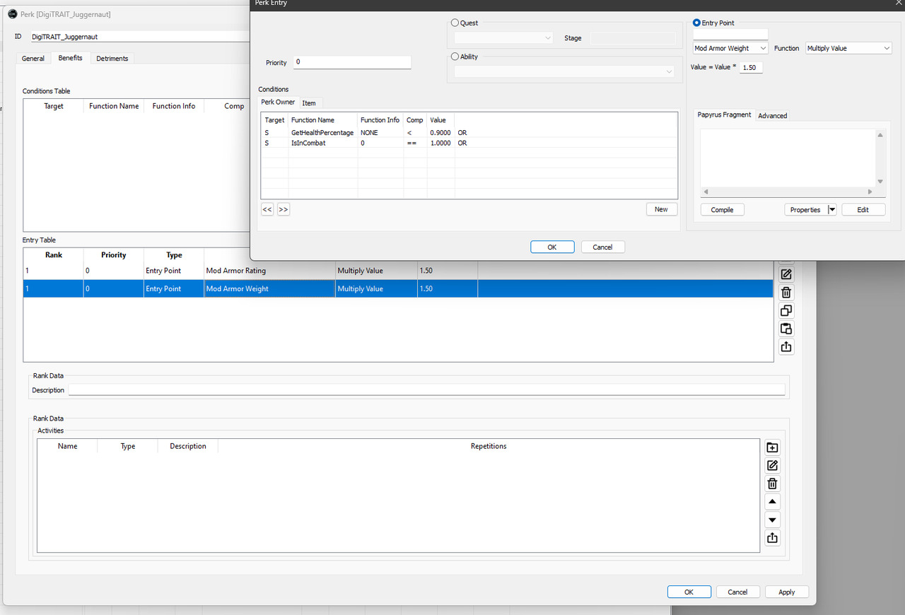This screenshot has height=615, width=905.
Task: Select the Ability radio button
Action: (x=455, y=57)
